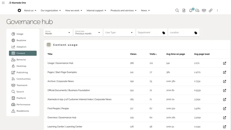Open Publishing in sidebar
231x130 pixels.
coord(23,73)
